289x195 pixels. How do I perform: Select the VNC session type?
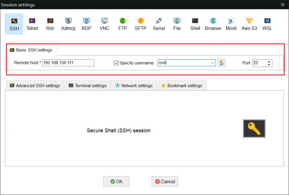coord(104,24)
